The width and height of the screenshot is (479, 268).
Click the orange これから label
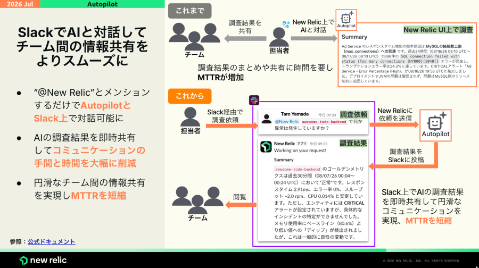189,96
